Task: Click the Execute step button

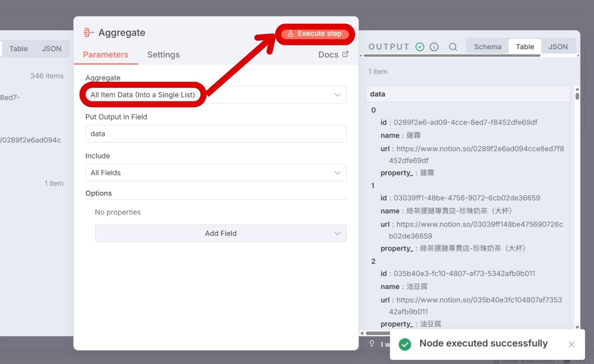Action: pos(315,34)
